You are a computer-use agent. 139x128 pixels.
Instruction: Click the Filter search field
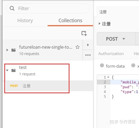[x=48, y=8]
